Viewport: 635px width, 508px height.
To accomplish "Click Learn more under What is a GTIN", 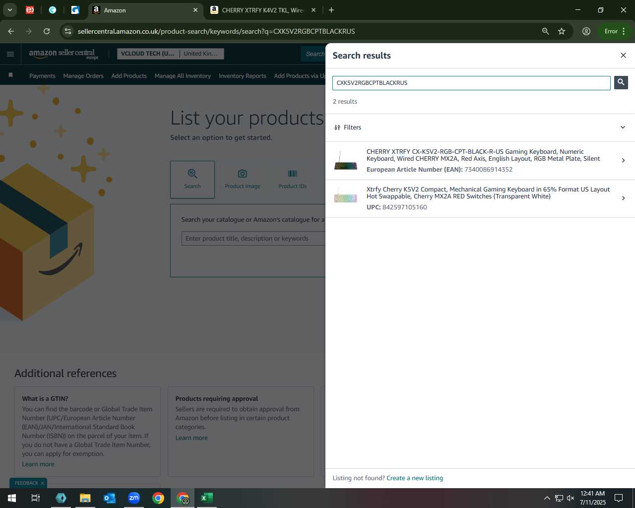I will (x=38, y=464).
